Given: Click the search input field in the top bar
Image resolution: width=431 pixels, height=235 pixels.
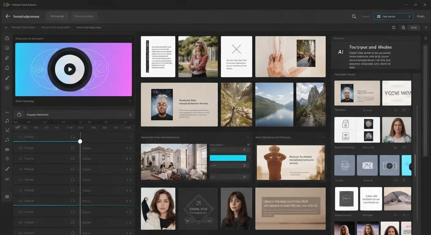Looking at the screenshot, I should (393, 17).
